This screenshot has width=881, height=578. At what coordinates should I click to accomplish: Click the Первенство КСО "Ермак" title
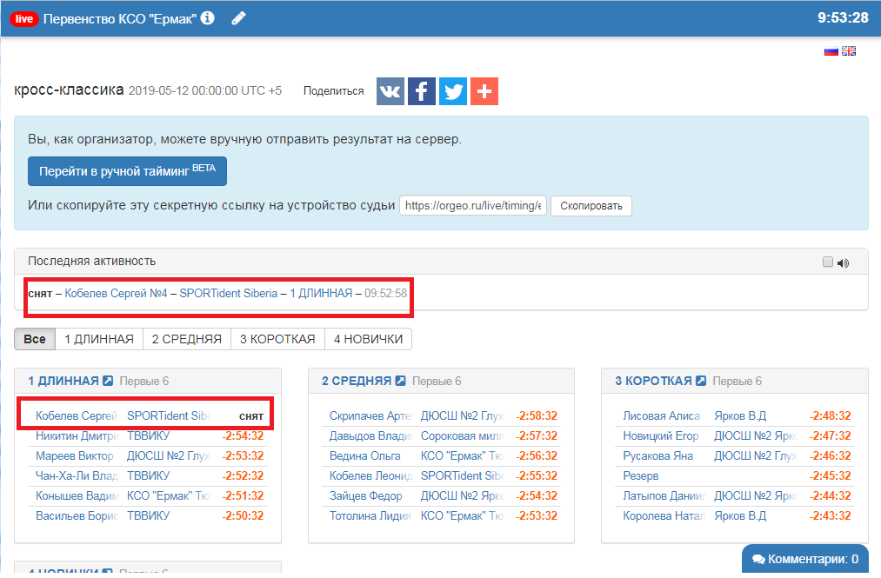120,18
